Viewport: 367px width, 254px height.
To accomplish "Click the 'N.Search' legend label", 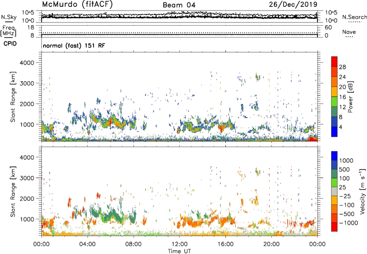I will (x=354, y=17).
